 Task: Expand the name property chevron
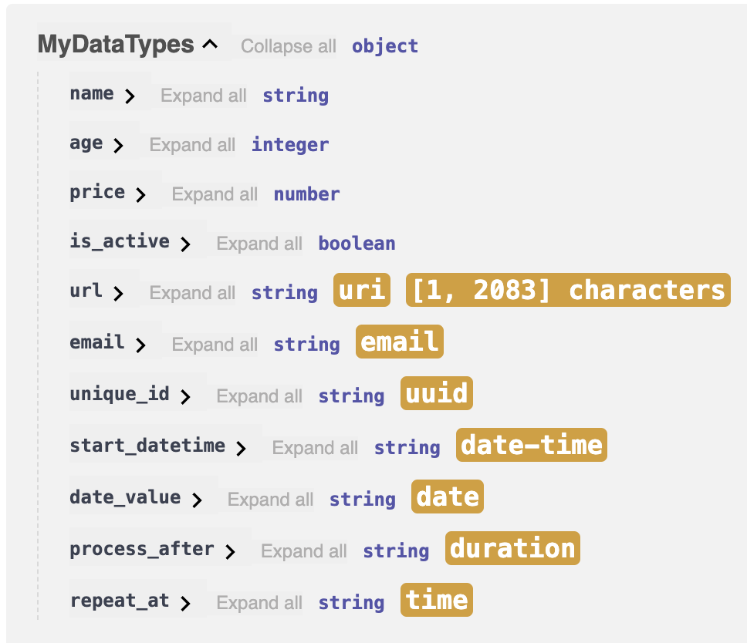130,96
